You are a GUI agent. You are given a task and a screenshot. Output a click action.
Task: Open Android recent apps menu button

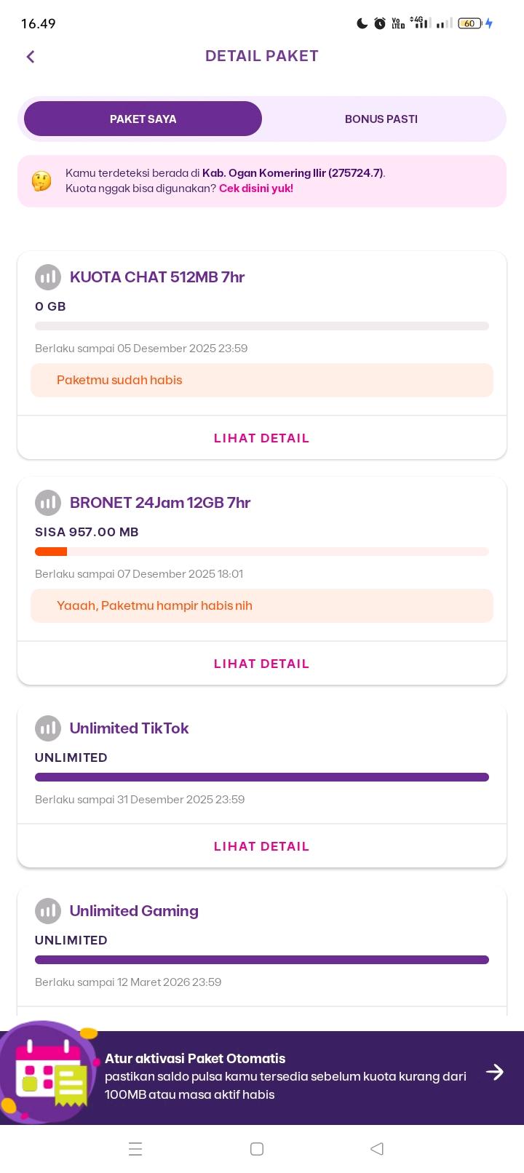click(135, 1149)
